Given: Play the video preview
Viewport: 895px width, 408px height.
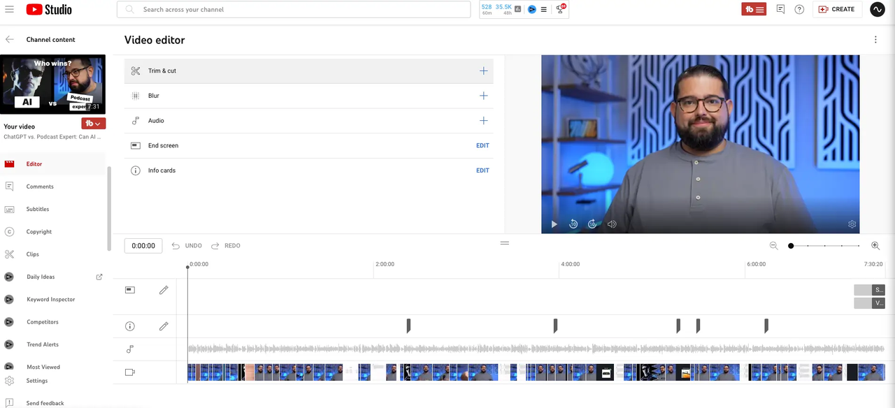Looking at the screenshot, I should coord(554,224).
